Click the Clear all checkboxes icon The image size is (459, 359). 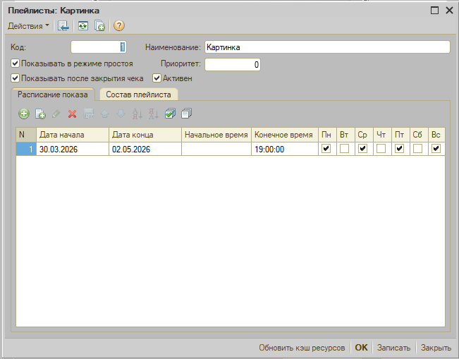(x=186, y=114)
